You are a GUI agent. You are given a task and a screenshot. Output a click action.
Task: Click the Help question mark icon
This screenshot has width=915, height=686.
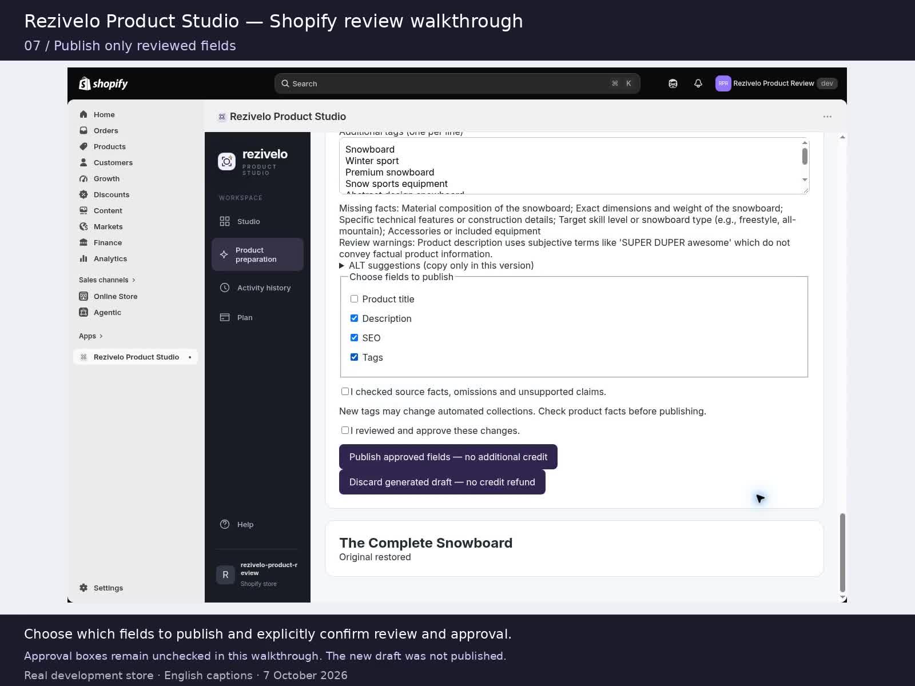tap(225, 524)
